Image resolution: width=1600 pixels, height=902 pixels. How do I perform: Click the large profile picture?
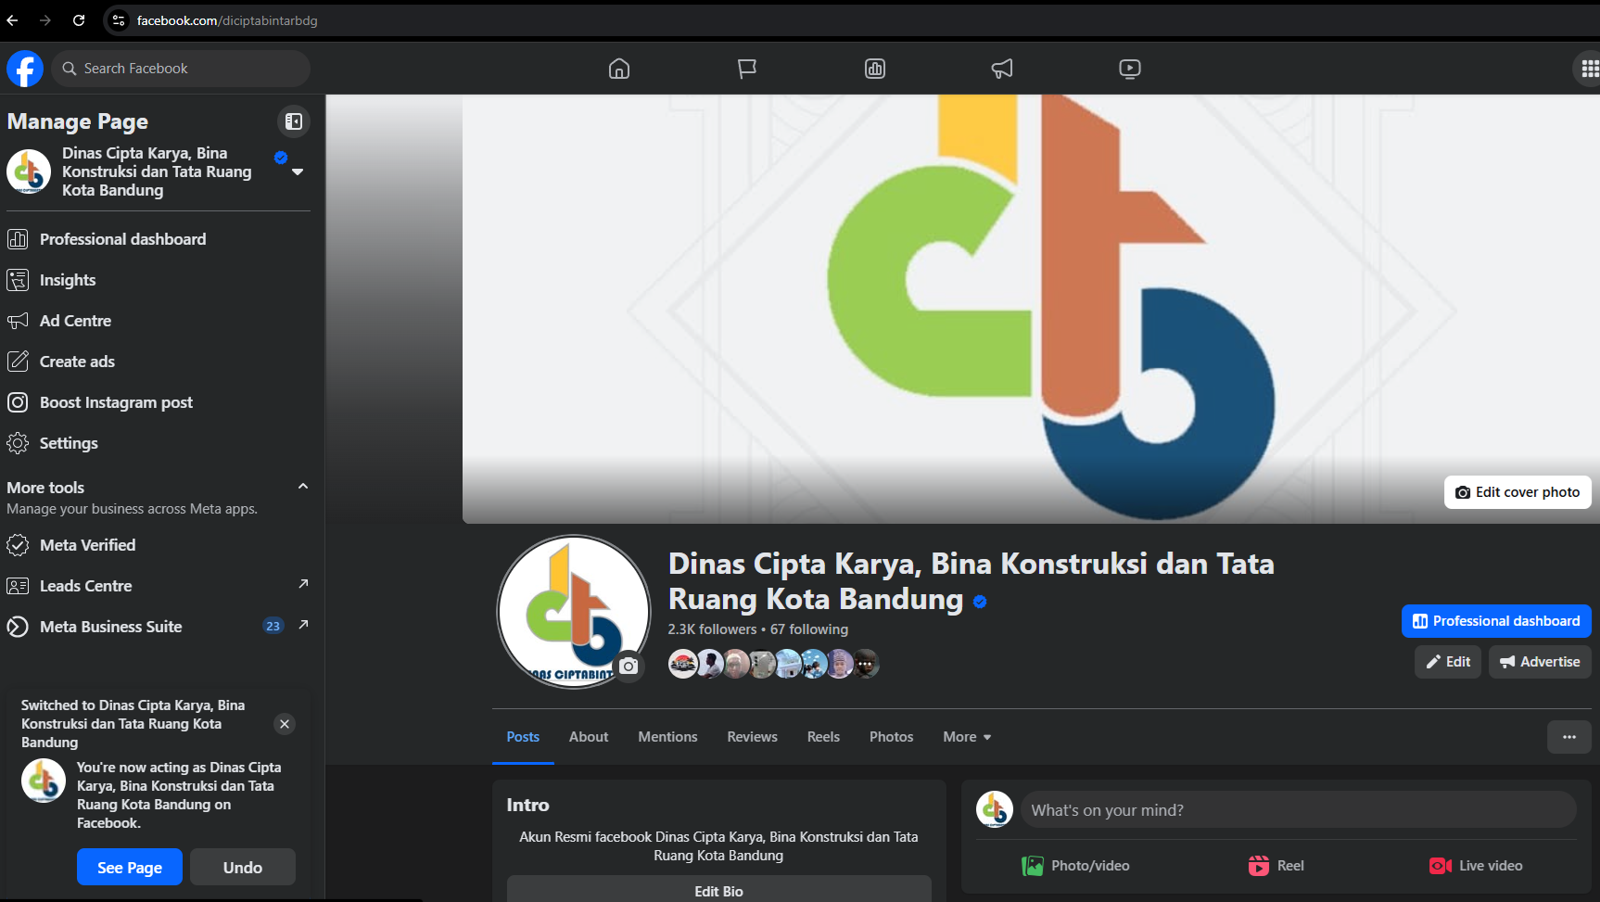(574, 612)
